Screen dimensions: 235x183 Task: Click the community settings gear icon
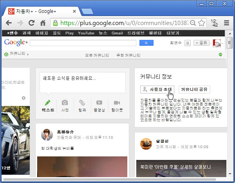coord(23,98)
